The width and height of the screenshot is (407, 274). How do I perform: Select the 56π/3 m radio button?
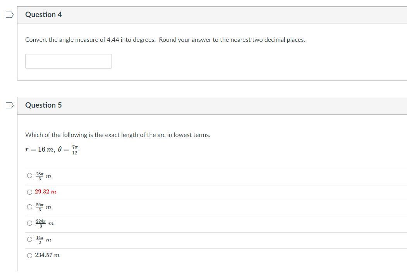click(x=30, y=207)
